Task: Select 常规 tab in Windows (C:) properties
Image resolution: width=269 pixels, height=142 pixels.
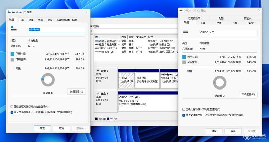Action: [11, 20]
